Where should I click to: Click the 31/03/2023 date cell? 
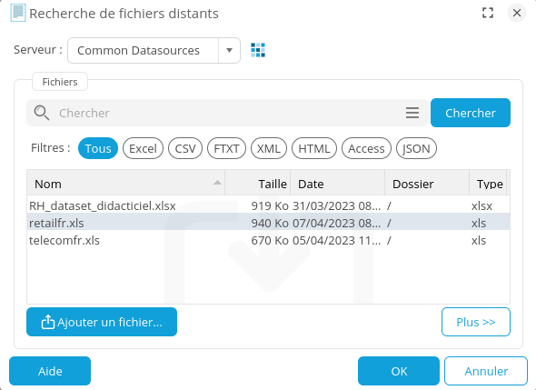(x=336, y=205)
